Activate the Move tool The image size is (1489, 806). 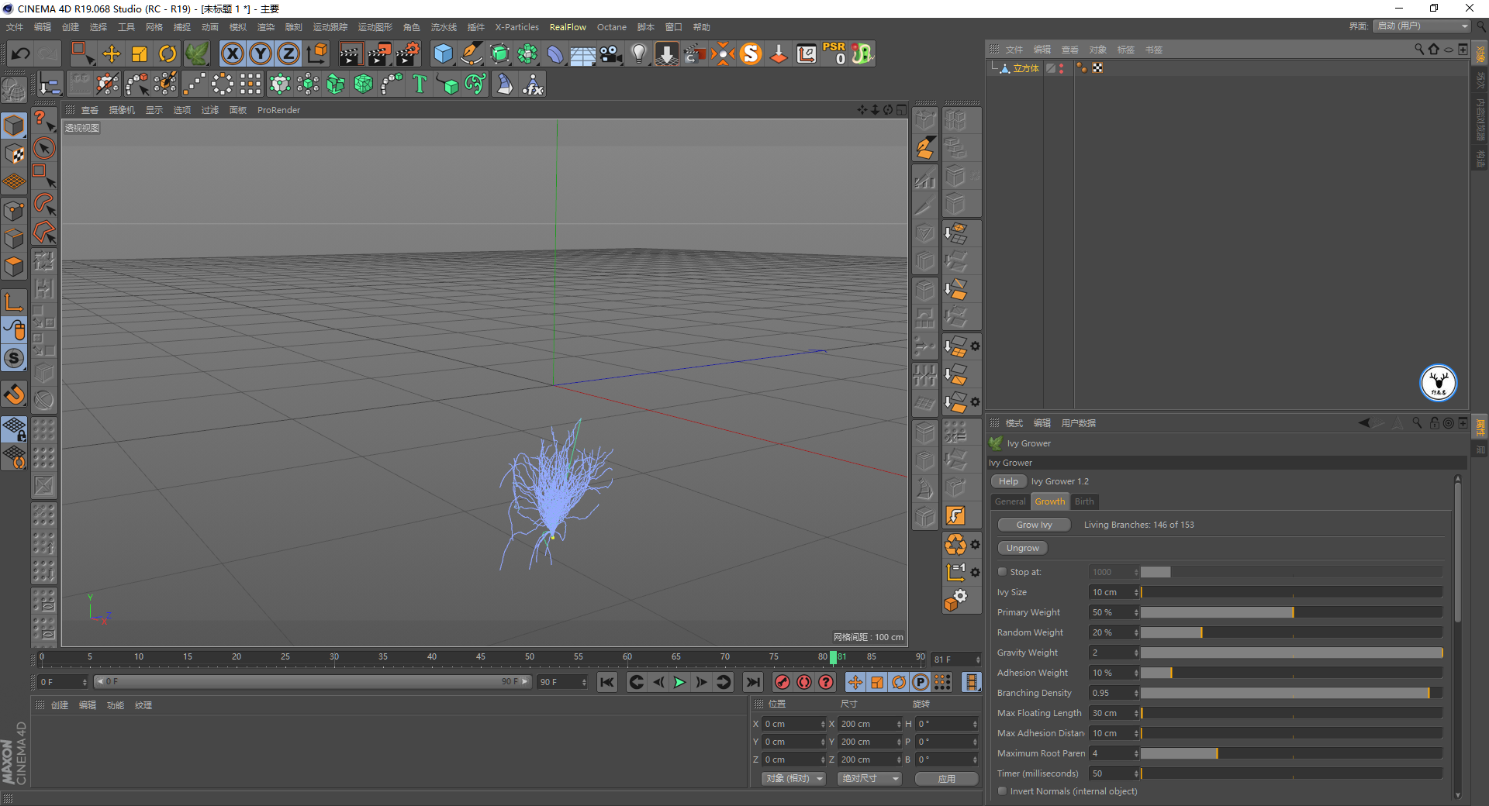coord(112,53)
